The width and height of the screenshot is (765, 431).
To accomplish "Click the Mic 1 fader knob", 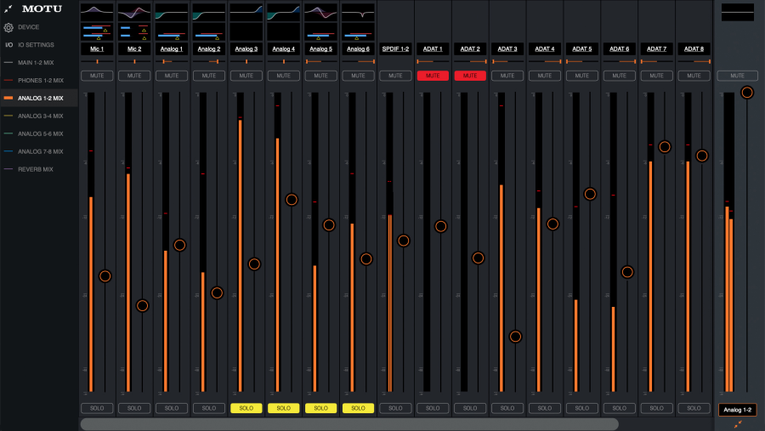I will click(105, 276).
